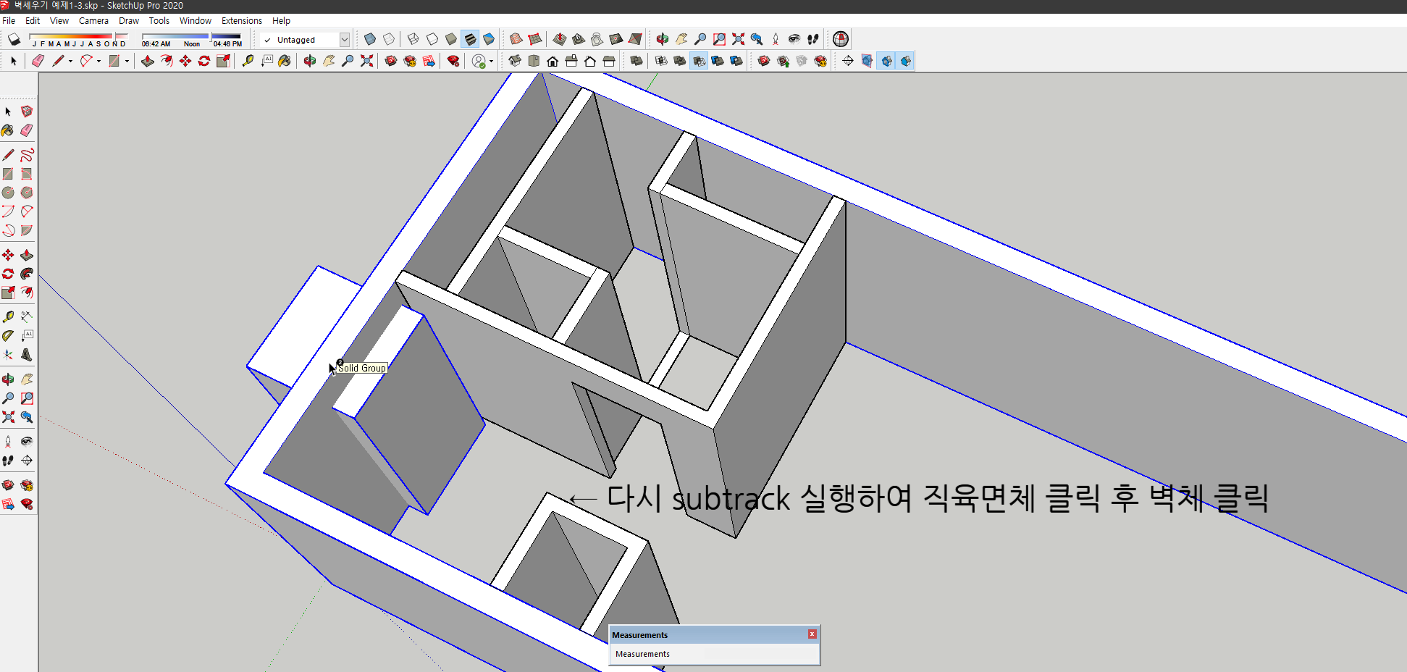Choose the Outer Shell solid tool
Image resolution: width=1407 pixels, height=672 pixels.
point(637,61)
